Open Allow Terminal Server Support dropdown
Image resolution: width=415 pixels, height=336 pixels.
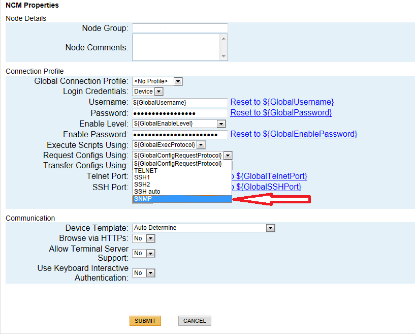click(x=144, y=253)
